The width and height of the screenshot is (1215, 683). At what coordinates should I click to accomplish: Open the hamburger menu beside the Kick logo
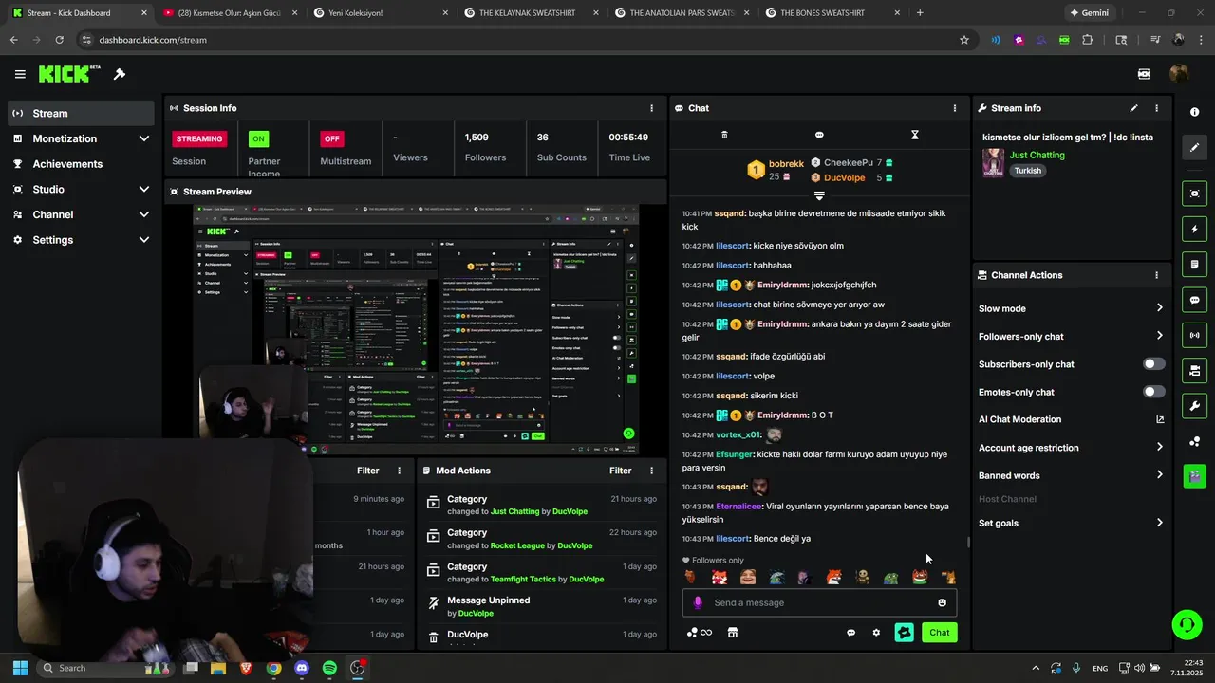(x=20, y=74)
